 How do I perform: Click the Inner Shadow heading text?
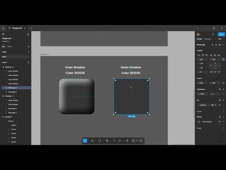coord(75,68)
